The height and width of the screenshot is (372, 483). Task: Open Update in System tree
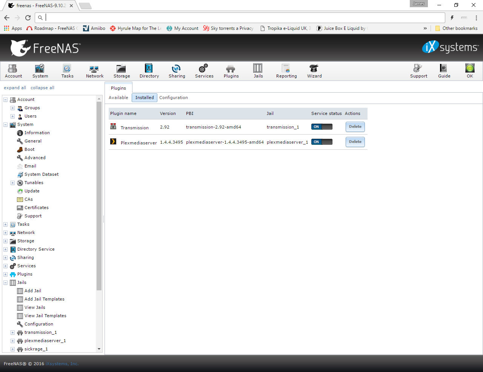32,191
